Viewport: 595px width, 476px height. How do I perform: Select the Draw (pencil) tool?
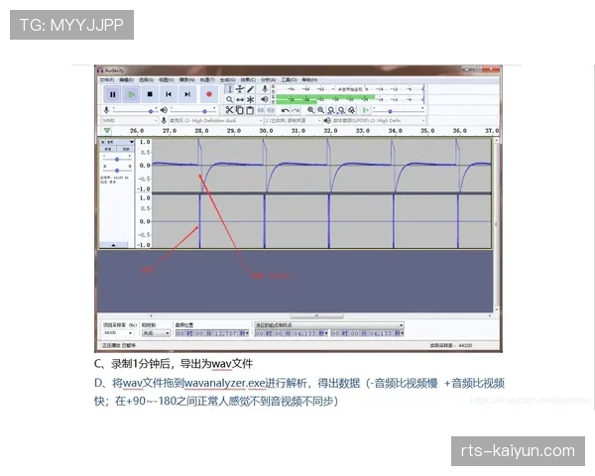(251, 89)
